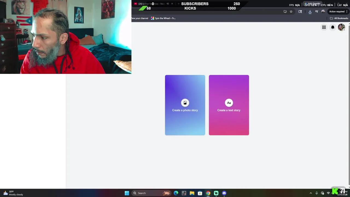Open TikTok app from the taskbar
Image resolution: width=350 pixels, height=197 pixels.
184,193
